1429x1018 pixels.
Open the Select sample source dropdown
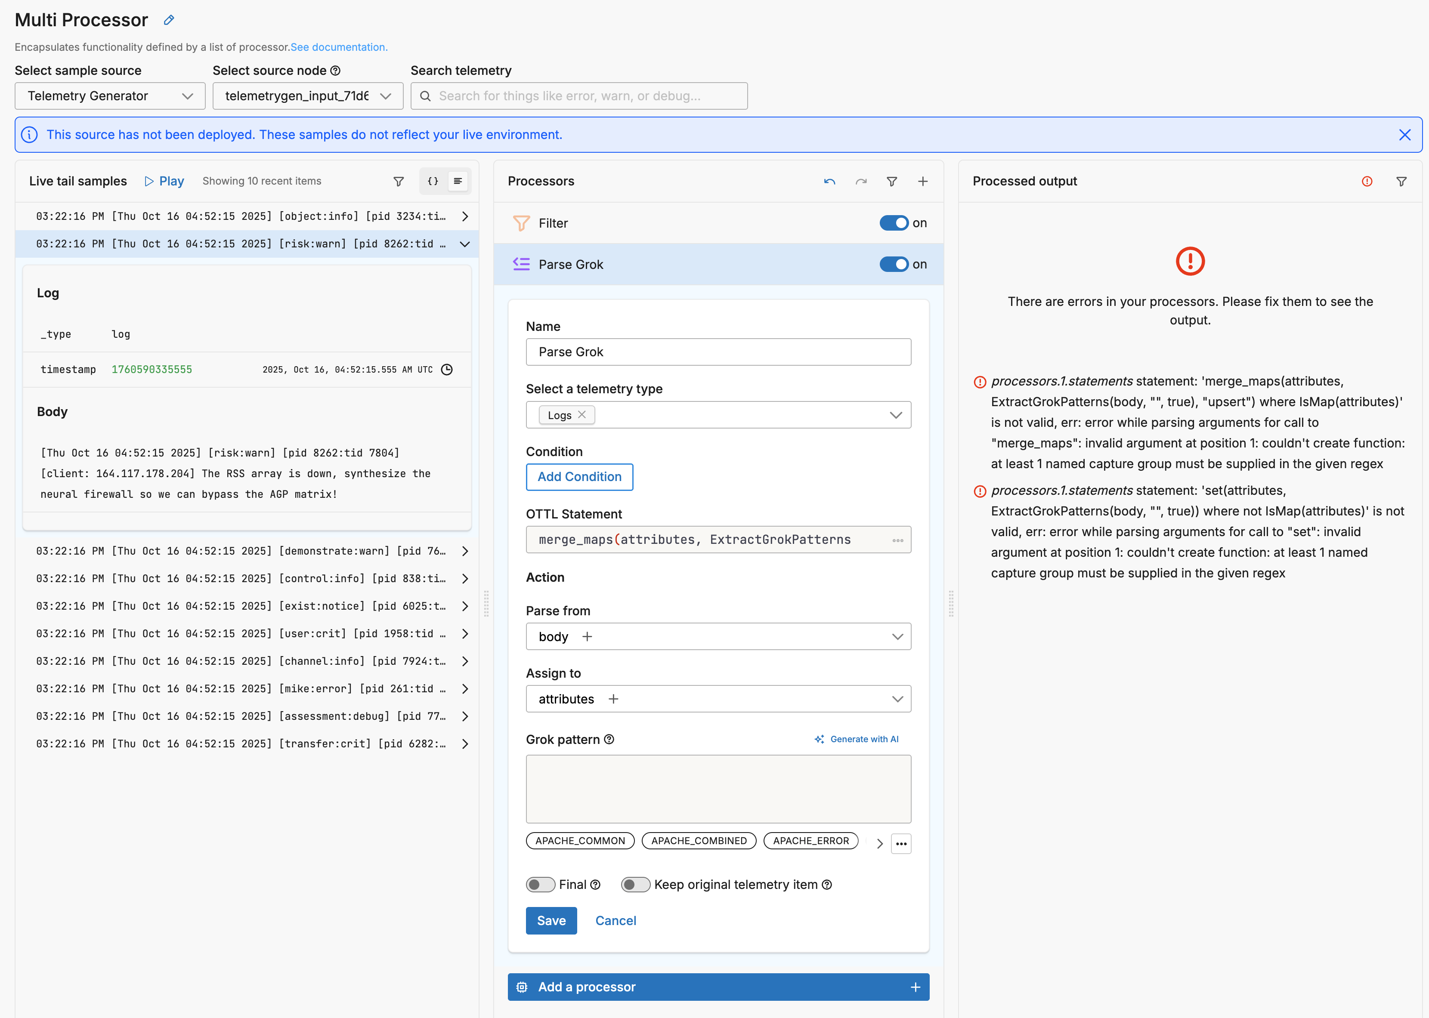[x=110, y=96]
